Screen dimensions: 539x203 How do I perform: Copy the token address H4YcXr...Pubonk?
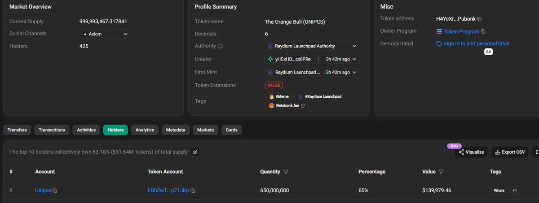click(x=479, y=19)
